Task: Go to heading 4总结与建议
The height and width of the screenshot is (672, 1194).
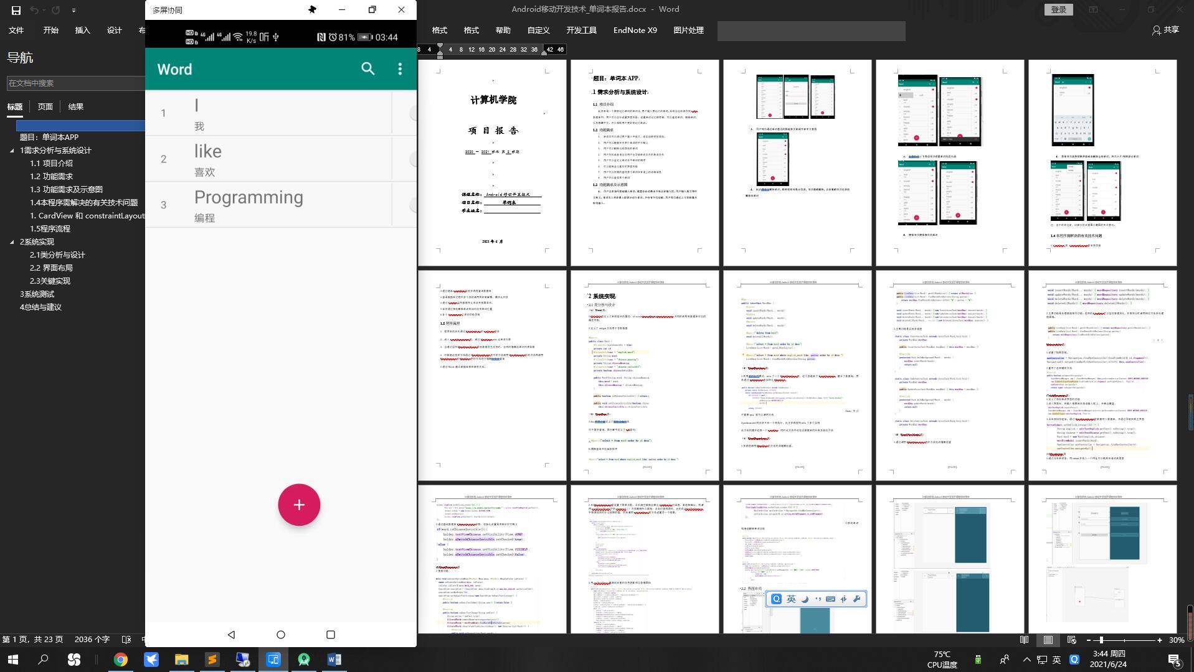Action: (40, 307)
